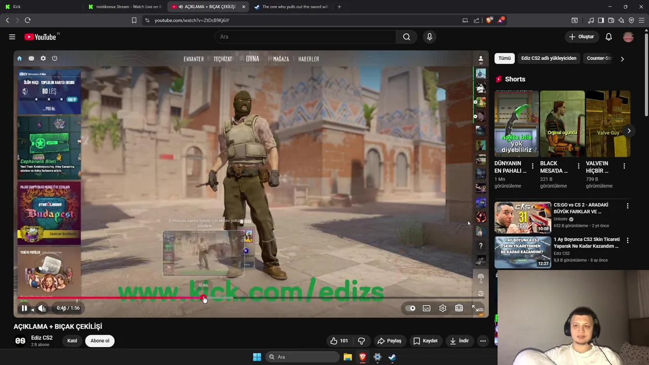Click the Katıl join button

[x=72, y=341]
